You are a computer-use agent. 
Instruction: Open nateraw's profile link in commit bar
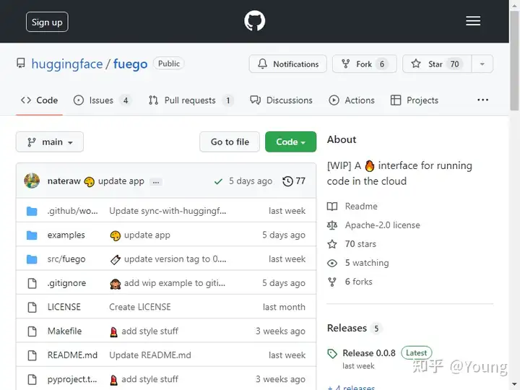64,181
